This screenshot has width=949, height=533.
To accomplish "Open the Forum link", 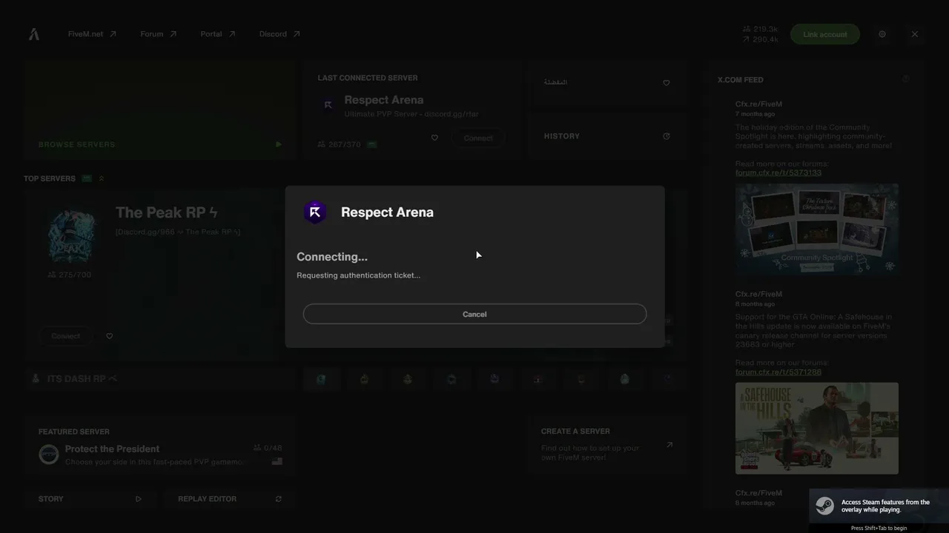I will coord(159,34).
